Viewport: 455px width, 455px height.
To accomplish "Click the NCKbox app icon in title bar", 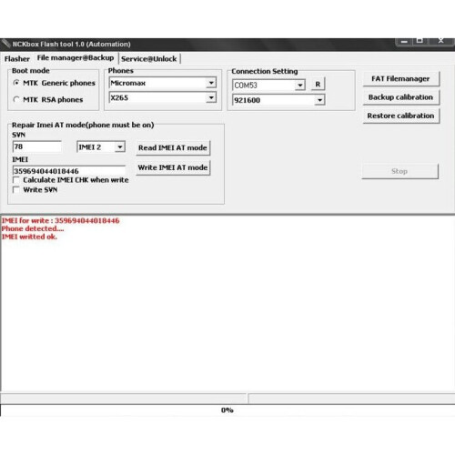I will coord(5,44).
